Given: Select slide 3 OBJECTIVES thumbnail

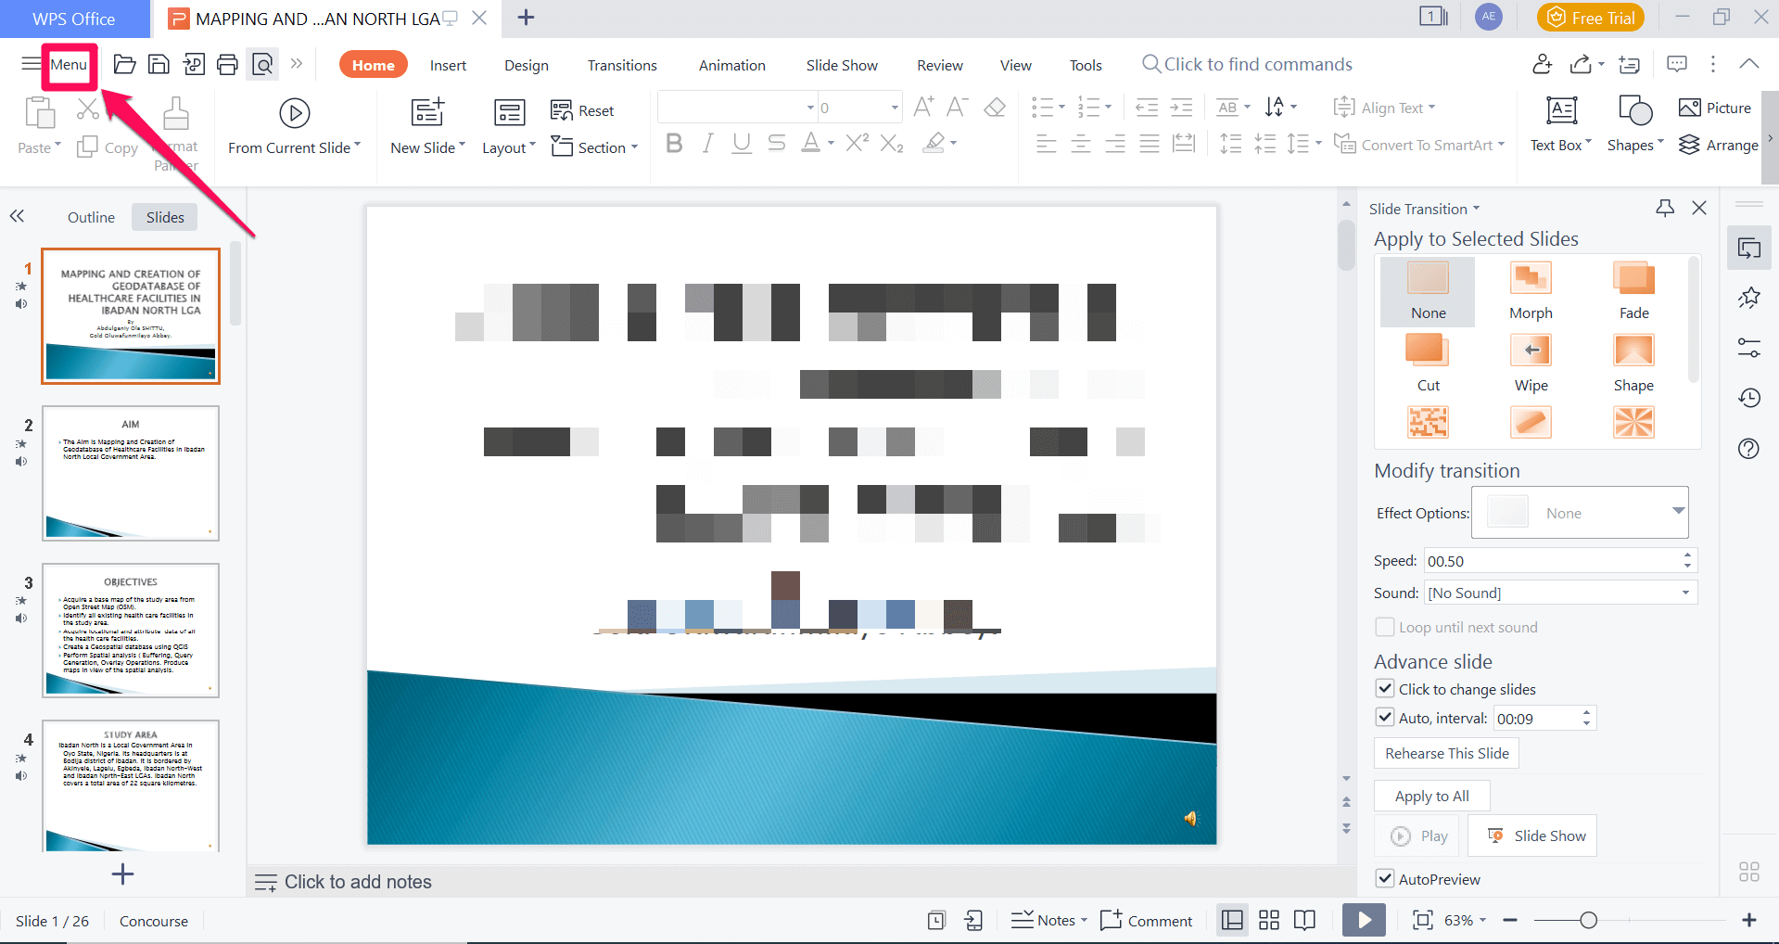Looking at the screenshot, I should click(131, 631).
